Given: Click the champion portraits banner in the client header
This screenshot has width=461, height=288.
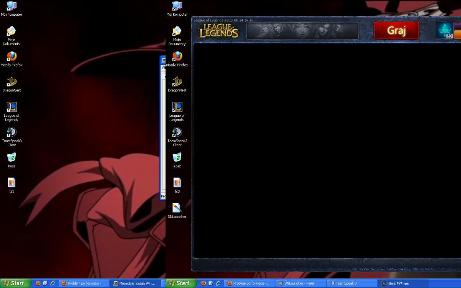Looking at the screenshot, I should (302, 31).
